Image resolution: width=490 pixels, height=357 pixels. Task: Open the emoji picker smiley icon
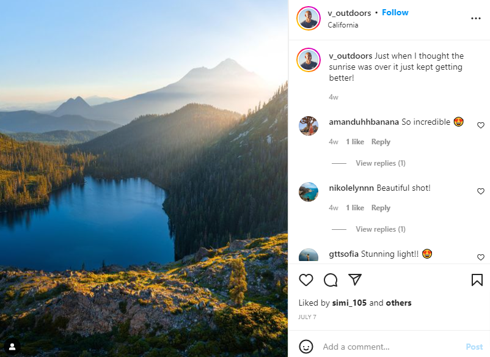[306, 347]
